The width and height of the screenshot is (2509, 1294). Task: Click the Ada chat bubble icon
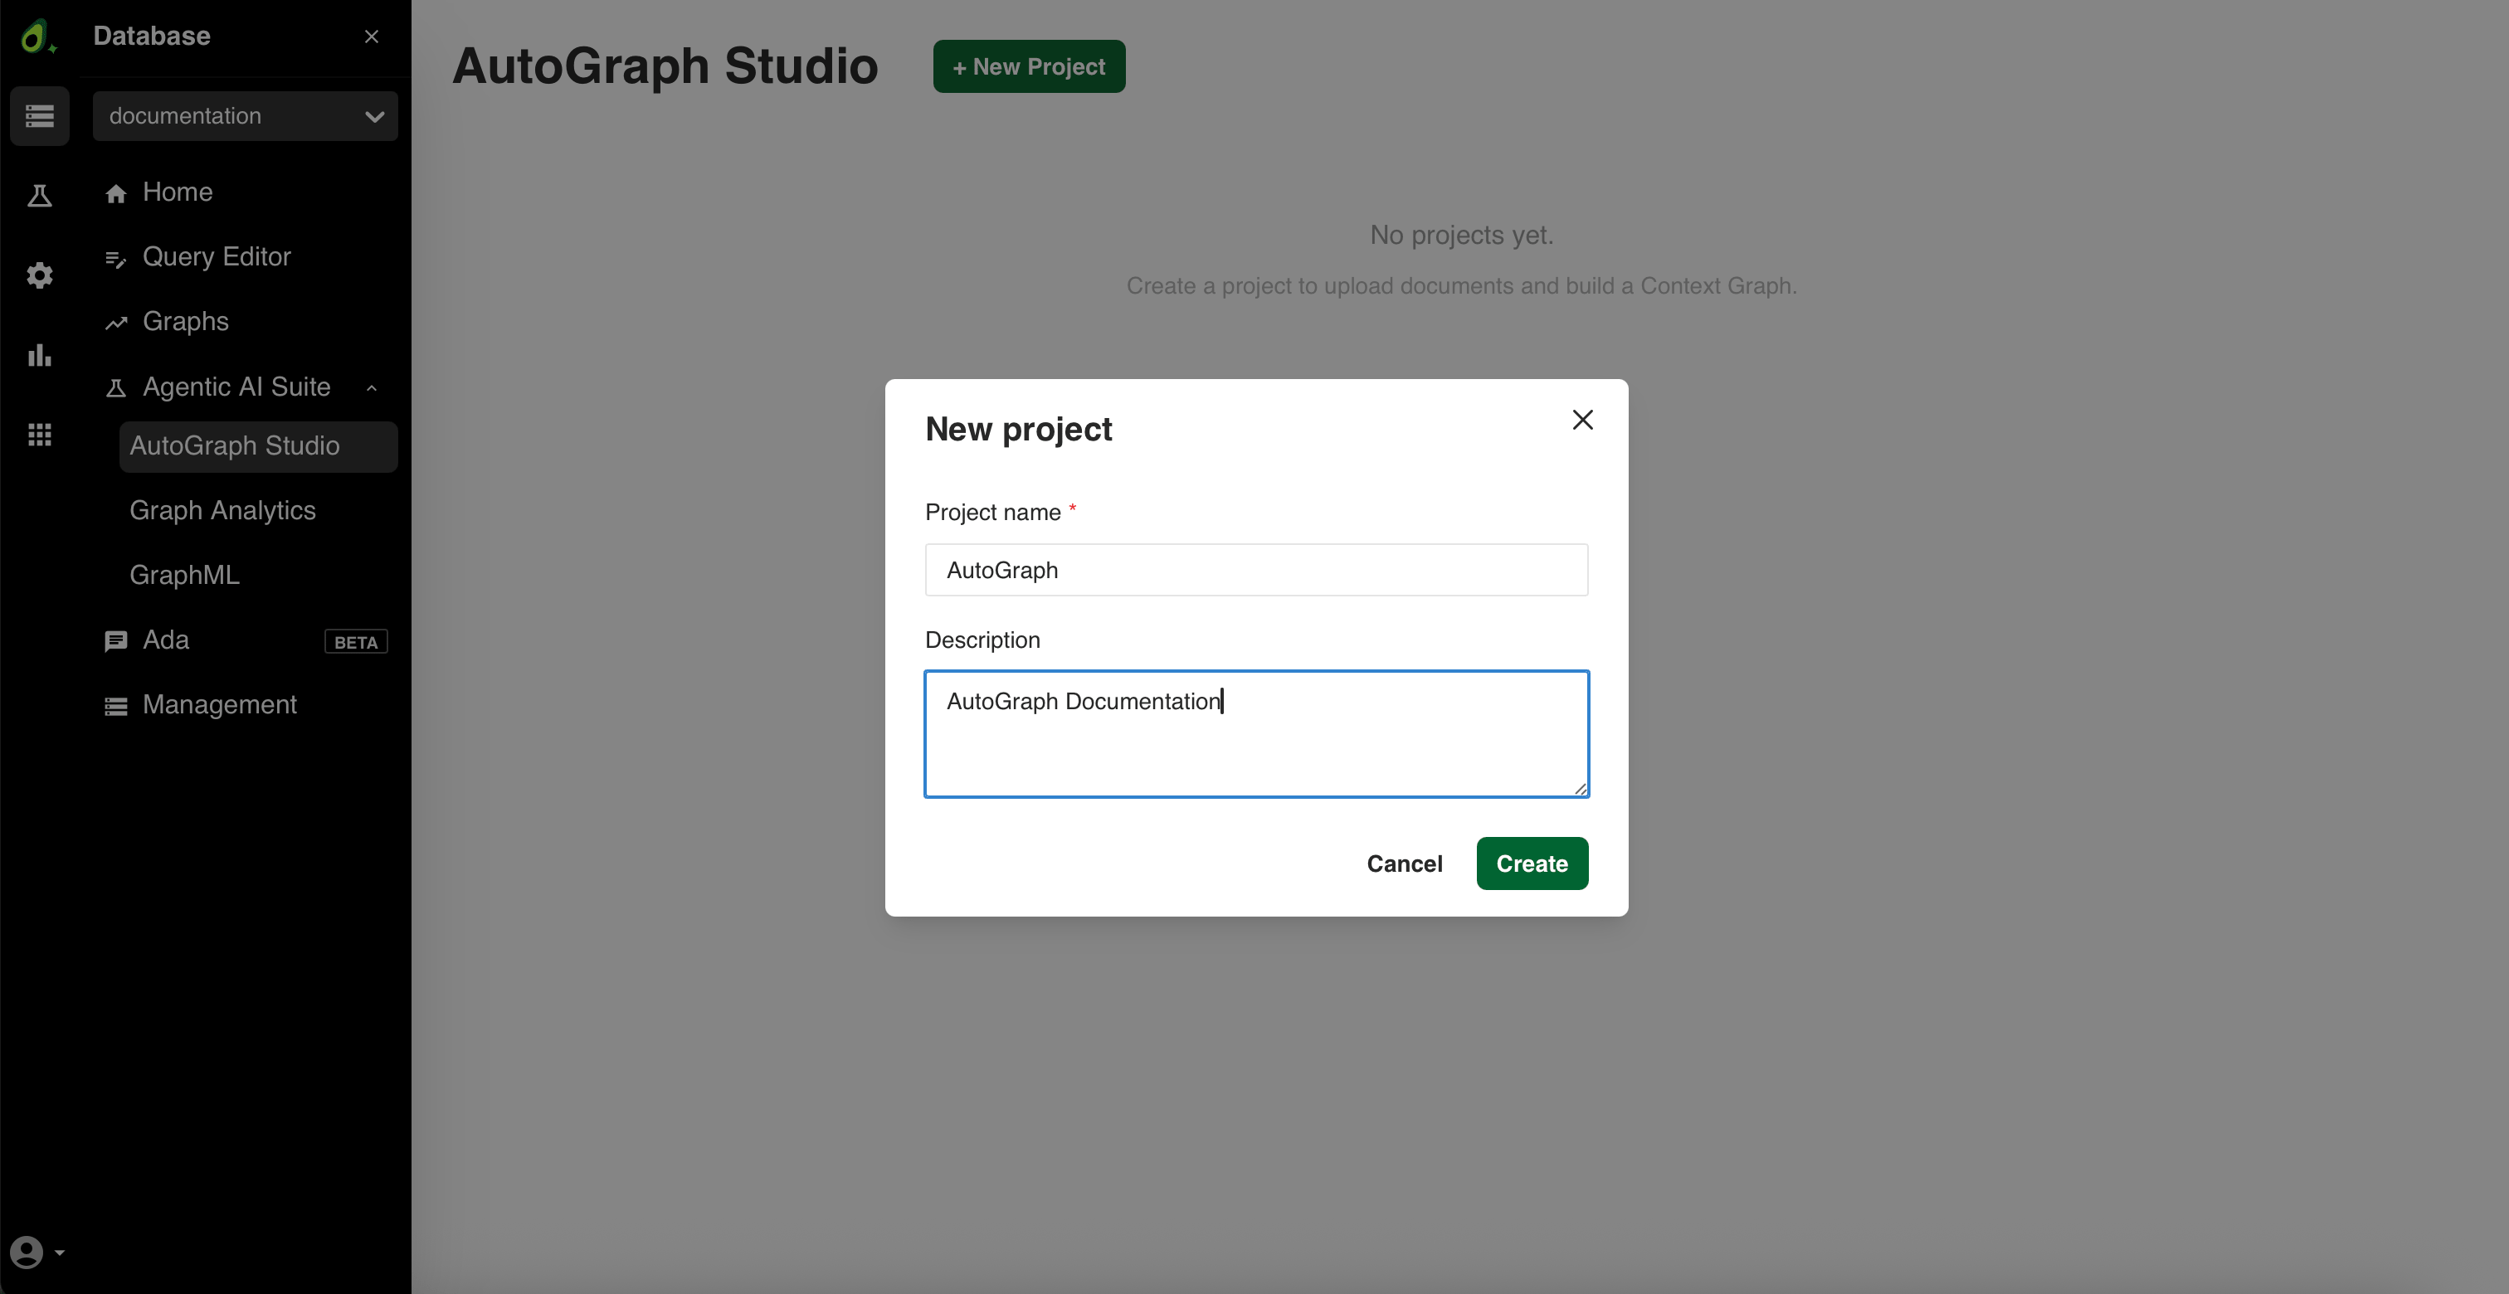click(x=116, y=640)
